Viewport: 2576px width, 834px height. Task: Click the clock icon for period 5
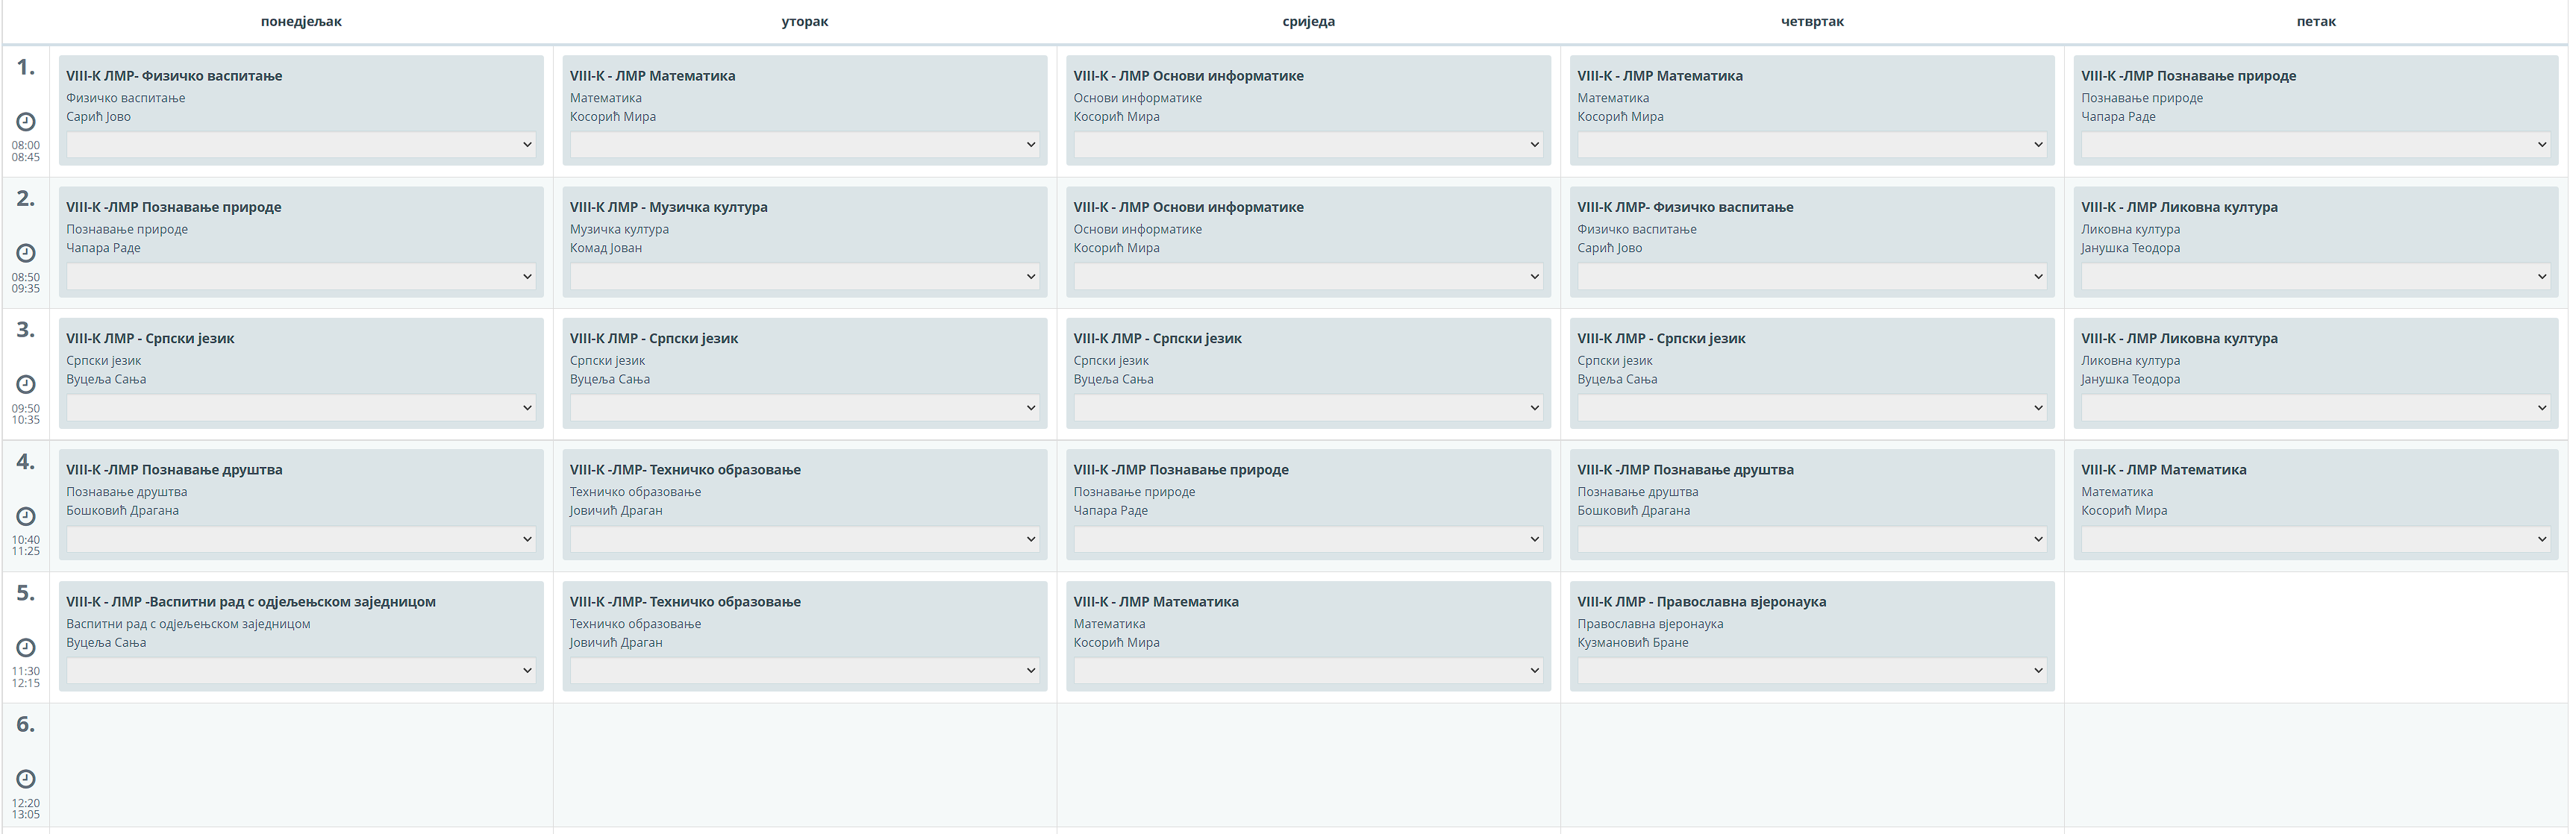(26, 647)
